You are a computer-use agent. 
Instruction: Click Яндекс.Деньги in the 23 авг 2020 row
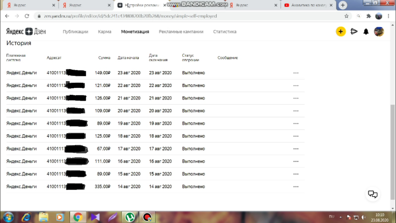click(21, 73)
